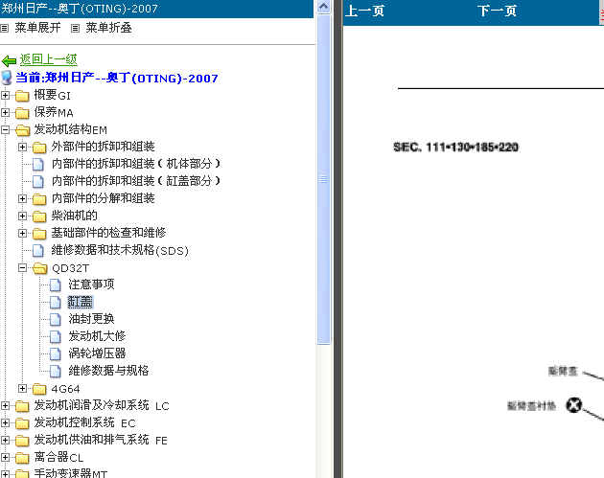Screen dimensions: 604x478
Task: Click the 当前:郑州日产--奥丁(OTING)-2007 heading link
Action: click(x=117, y=78)
